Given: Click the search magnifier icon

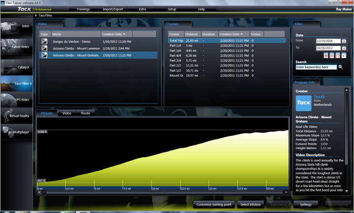Looking at the screenshot, I should pos(340,67).
